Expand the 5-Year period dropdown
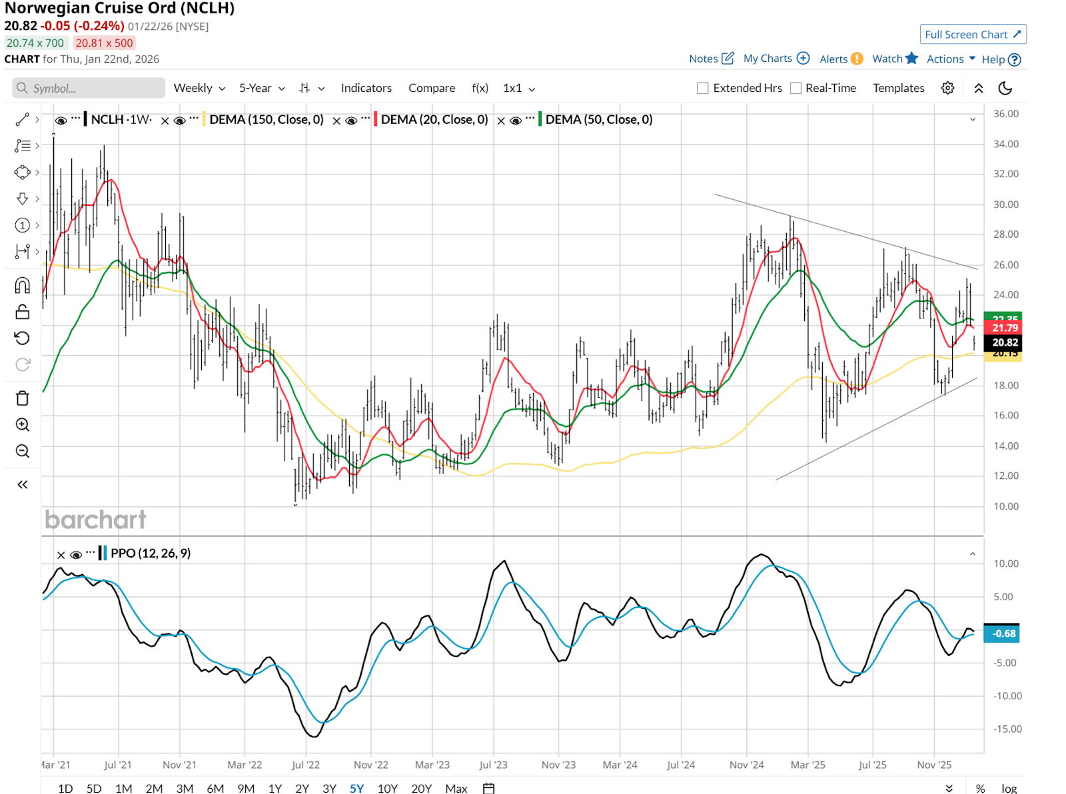 click(262, 88)
